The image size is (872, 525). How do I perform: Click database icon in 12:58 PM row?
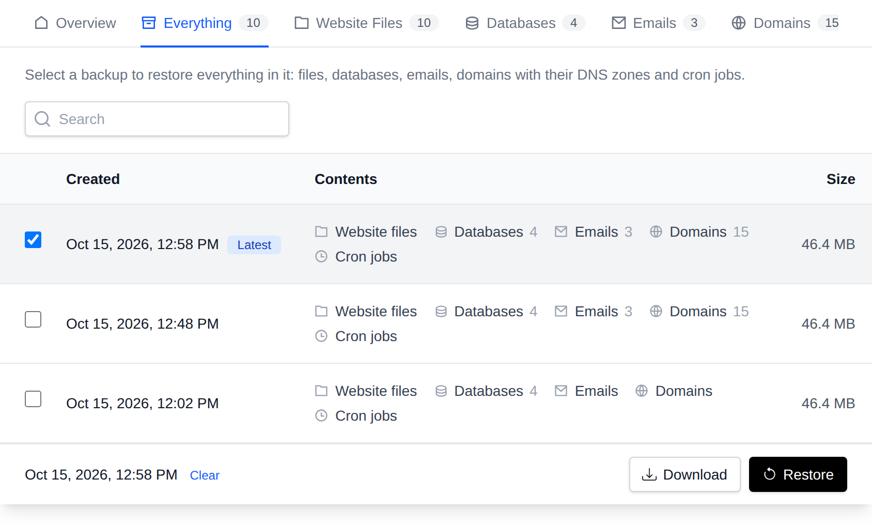[x=441, y=231]
